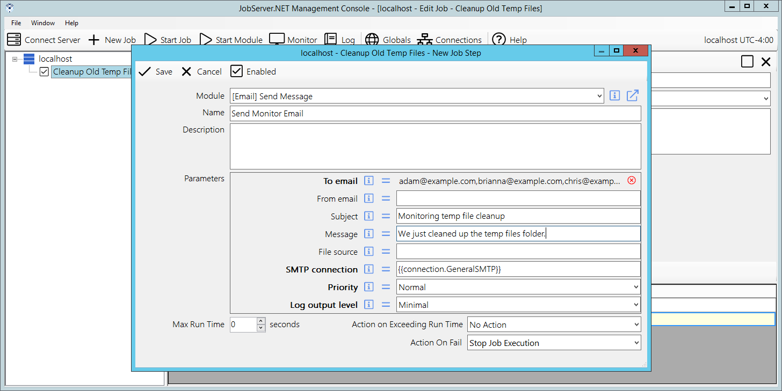Open the File menu
This screenshot has height=391, width=782.
coord(16,23)
